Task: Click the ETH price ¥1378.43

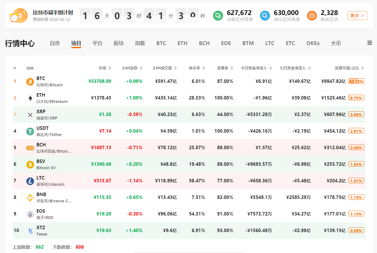Action: pos(101,98)
